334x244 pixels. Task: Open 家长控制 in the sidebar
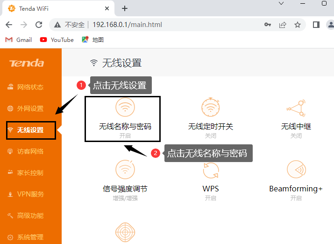coord(26,173)
